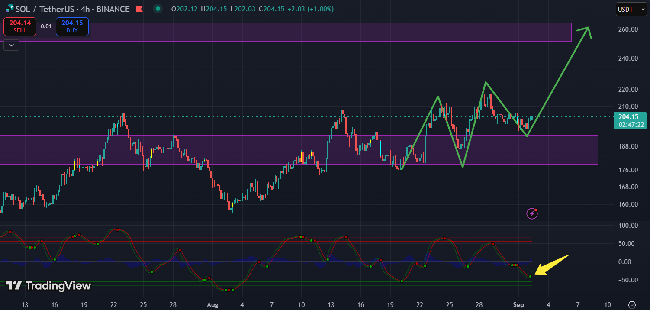This screenshot has width=650, height=310.
Task: Select the lower purple support zone rectangle
Action: point(299,149)
